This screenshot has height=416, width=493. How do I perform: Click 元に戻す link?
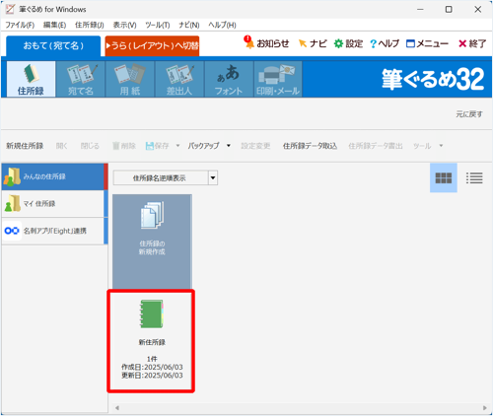469,114
